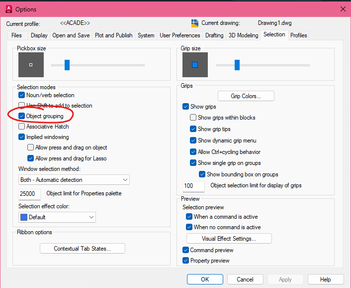This screenshot has width=351, height=288.
Task: Open the Window selection method dropdown
Action: [x=74, y=180]
